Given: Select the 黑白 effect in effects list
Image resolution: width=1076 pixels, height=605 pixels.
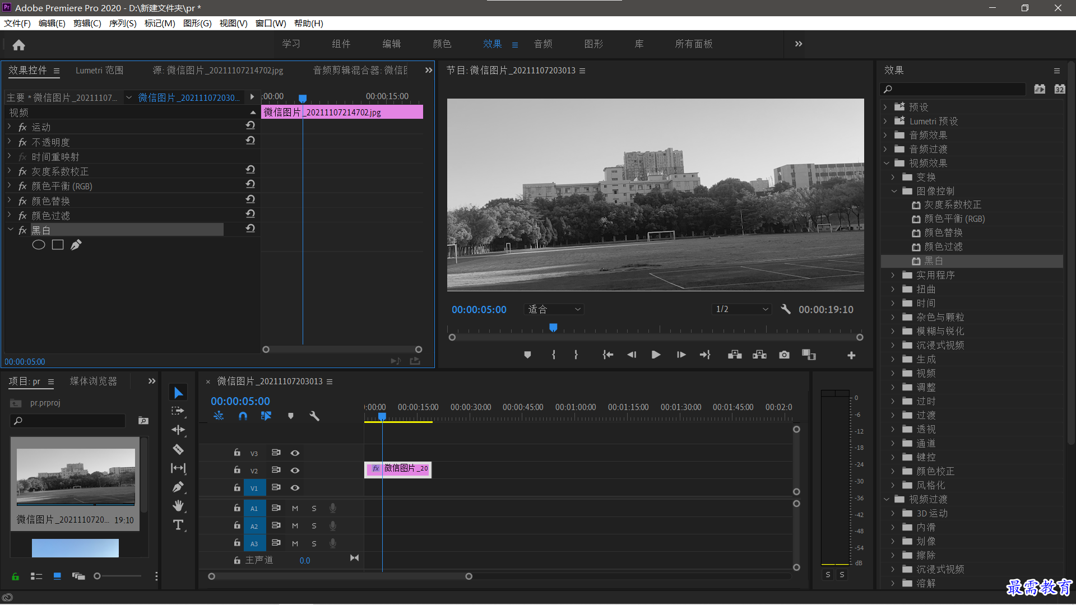Looking at the screenshot, I should click(972, 261).
